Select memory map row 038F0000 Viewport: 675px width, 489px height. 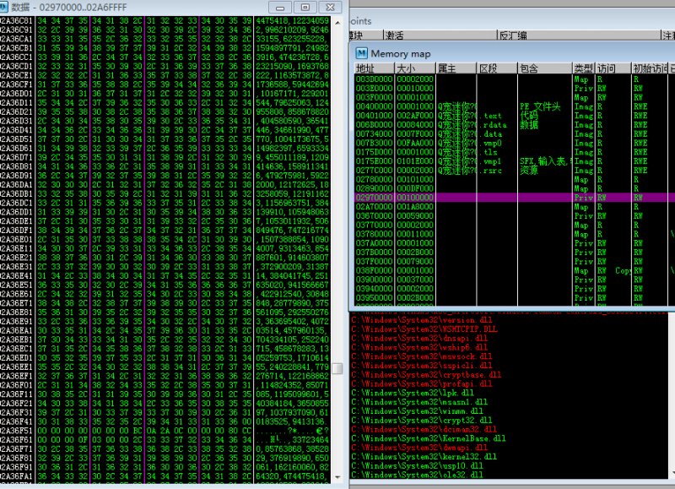[515, 270]
